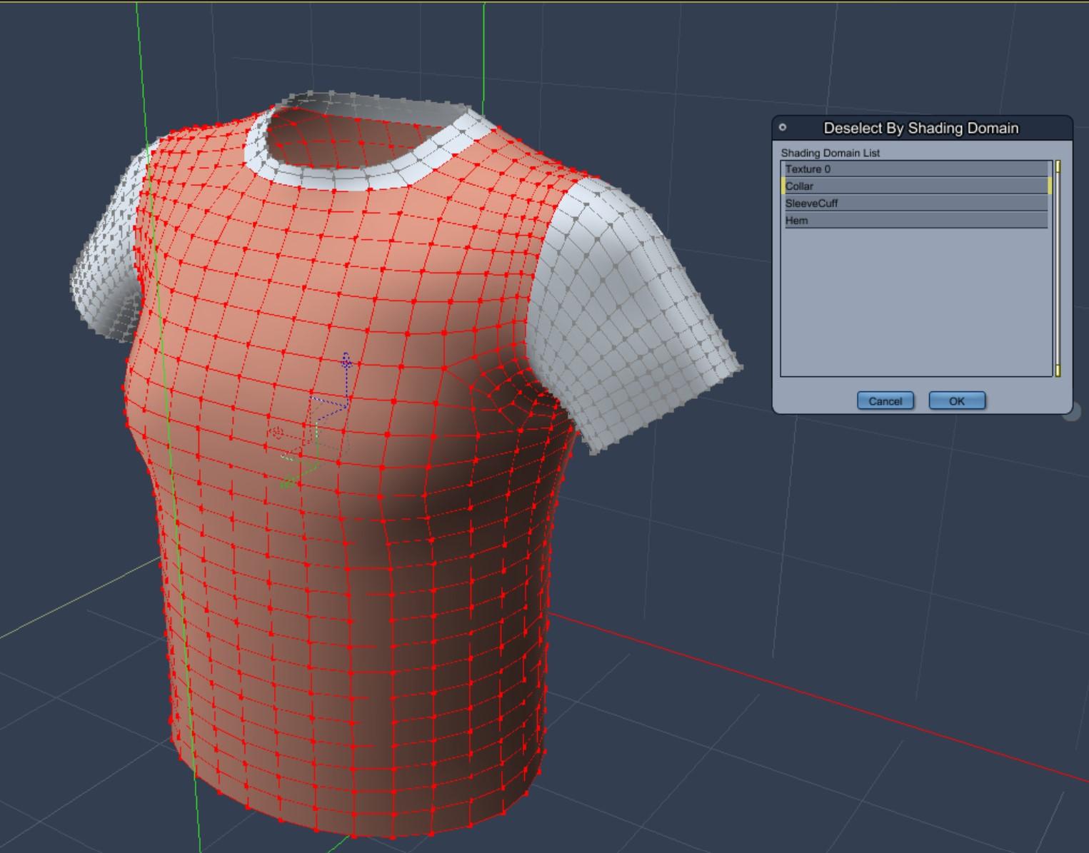Confirm the dialog with OK

(x=957, y=401)
